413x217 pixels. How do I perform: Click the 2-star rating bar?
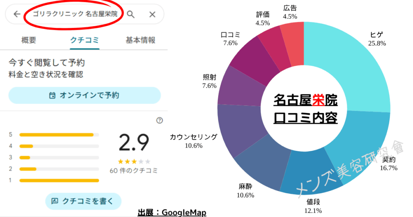pyautogui.click(x=59, y=169)
